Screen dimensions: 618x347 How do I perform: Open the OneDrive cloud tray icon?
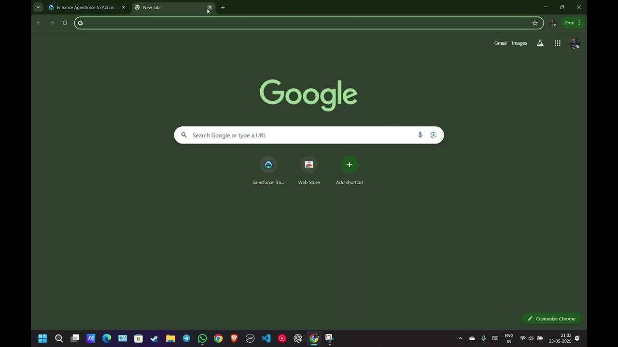(472, 338)
